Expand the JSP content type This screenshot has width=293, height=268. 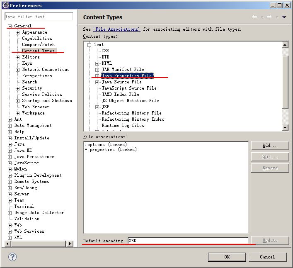(97, 107)
